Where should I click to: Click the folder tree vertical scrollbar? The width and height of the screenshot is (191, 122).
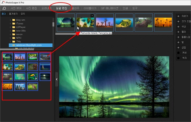tap(53, 24)
